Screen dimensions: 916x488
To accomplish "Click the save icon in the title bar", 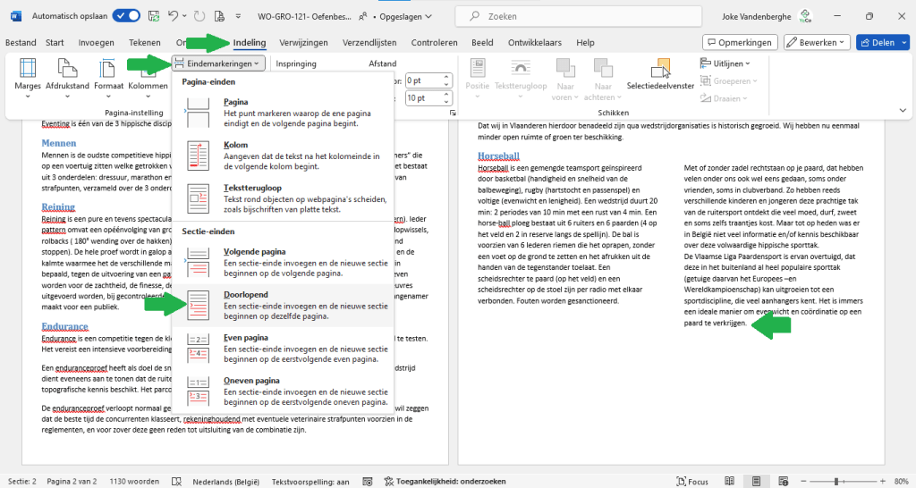I will point(154,16).
